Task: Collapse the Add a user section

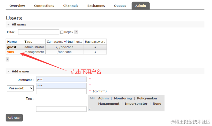Action: click(x=20, y=71)
